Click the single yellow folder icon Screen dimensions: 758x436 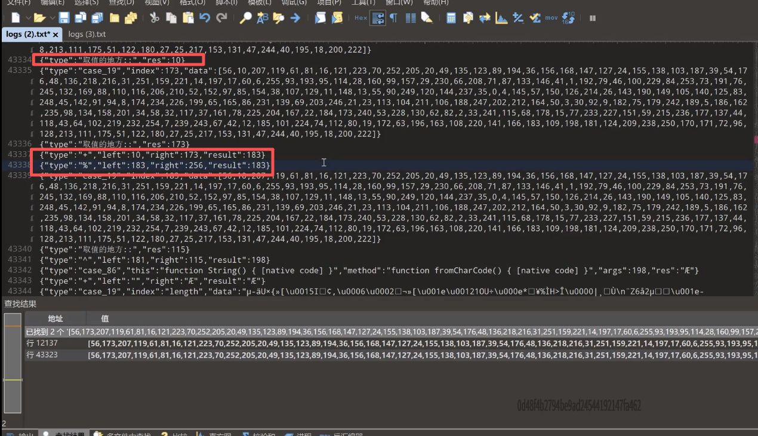114,18
